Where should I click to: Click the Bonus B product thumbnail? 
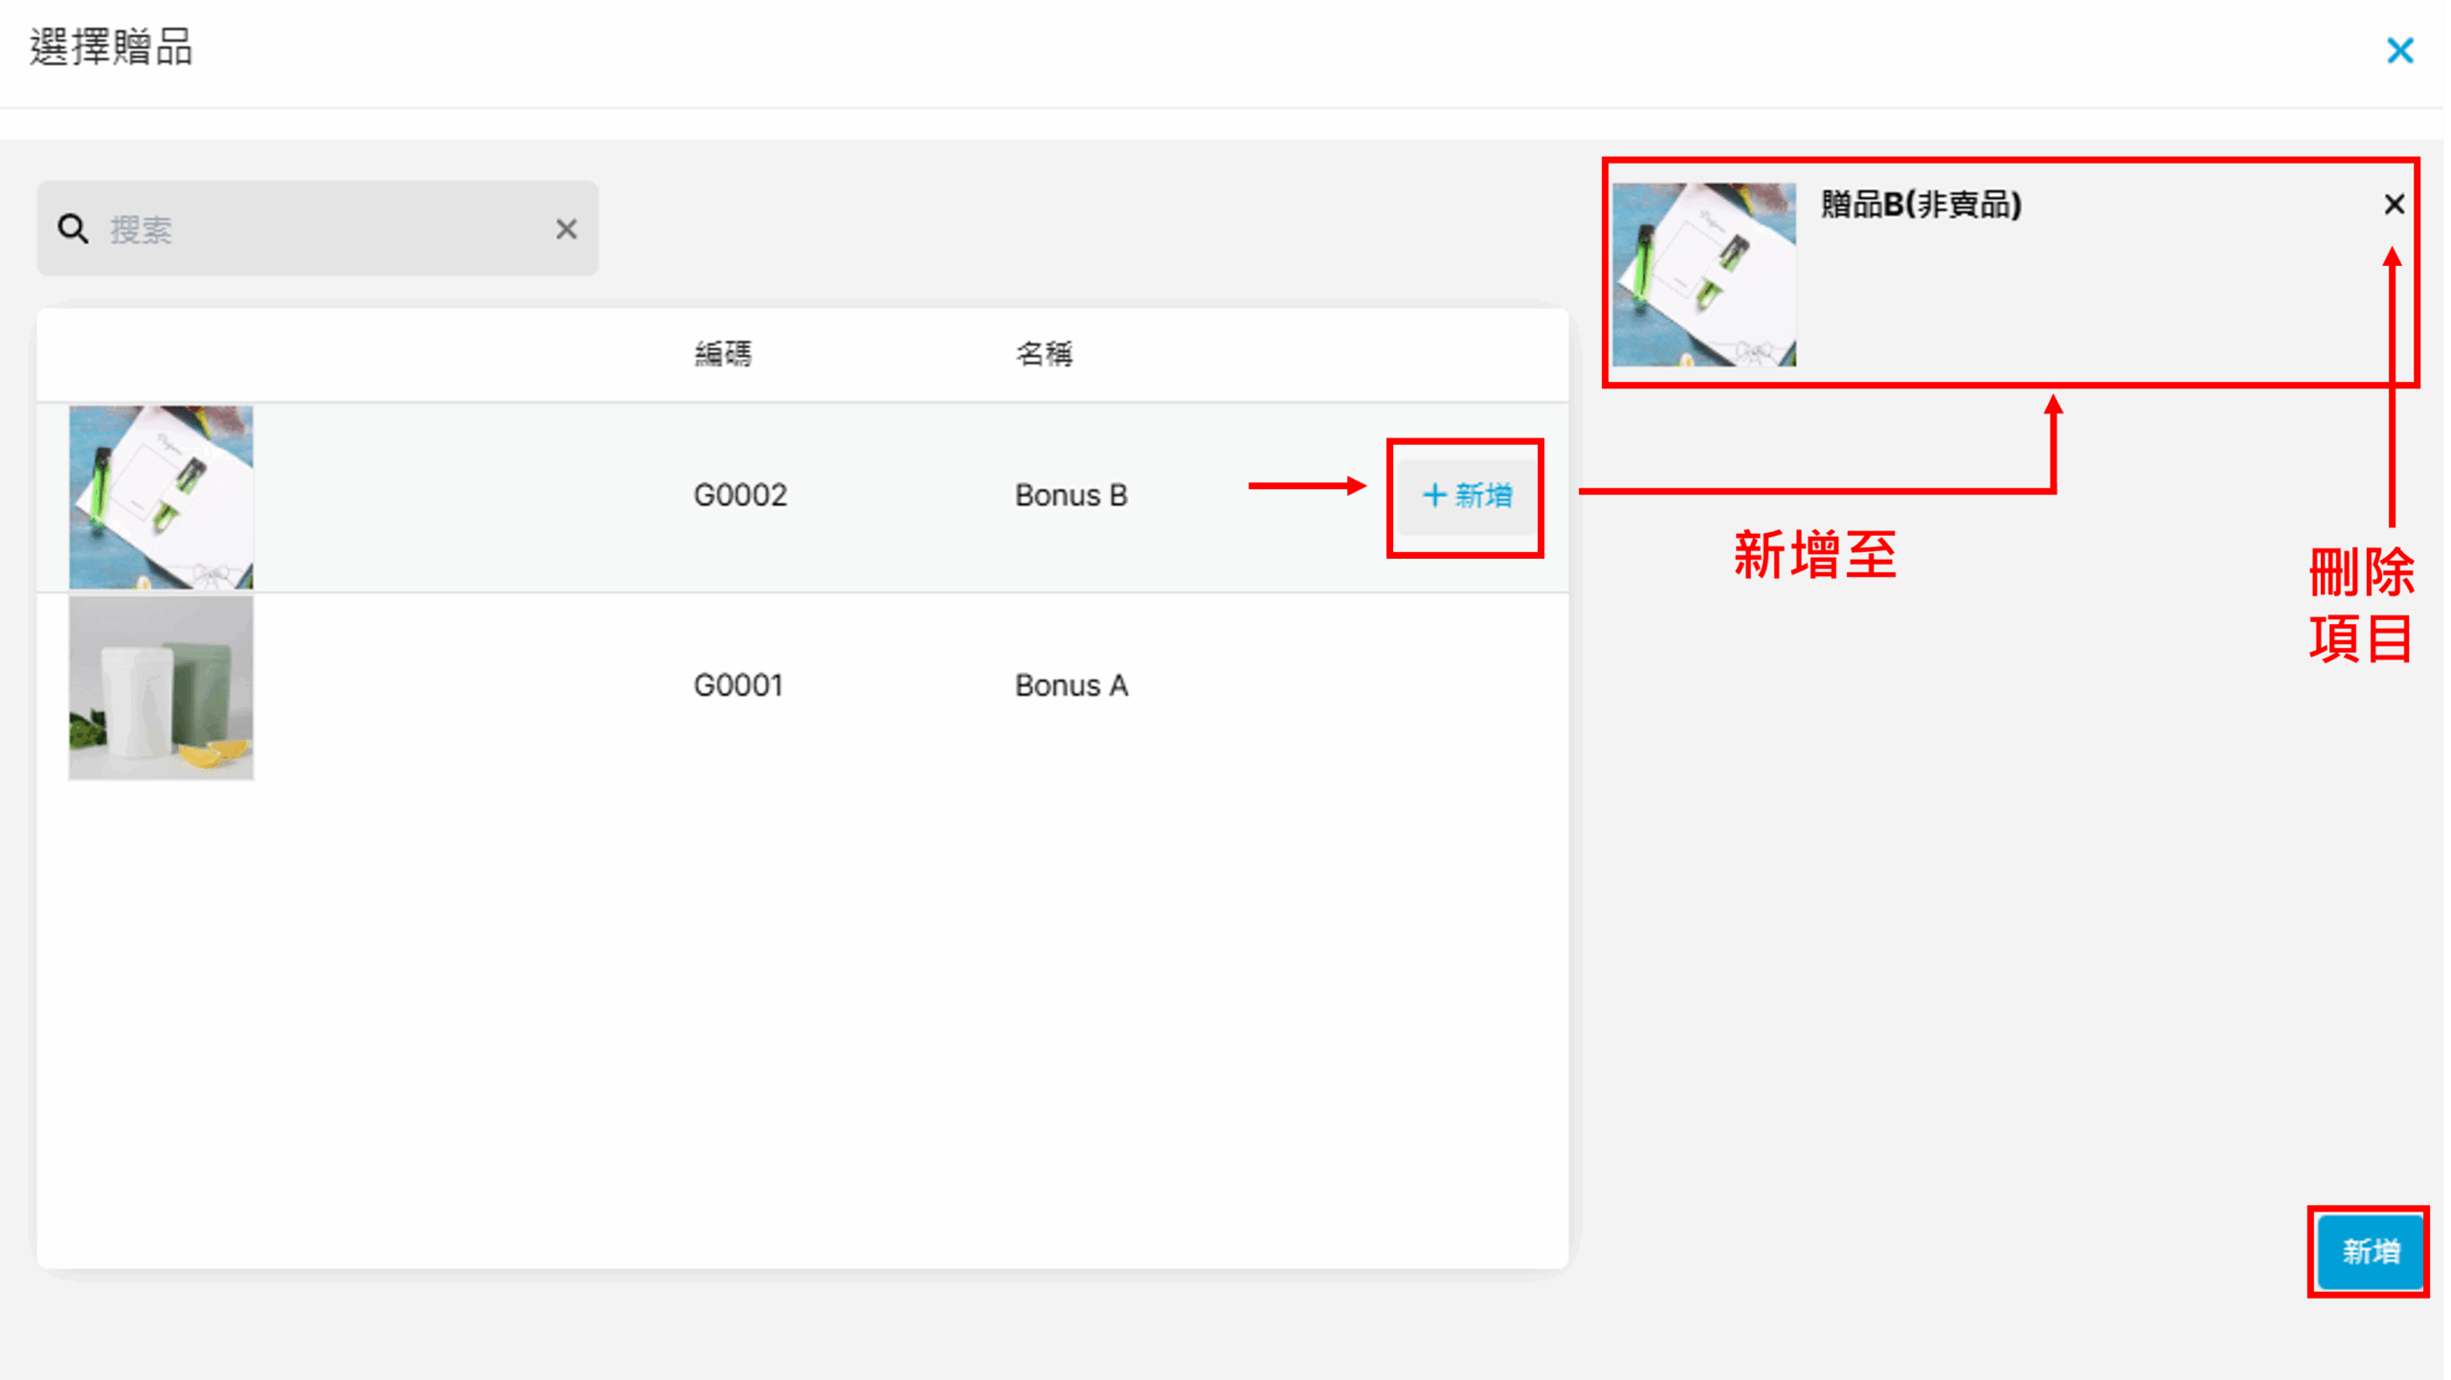point(161,497)
